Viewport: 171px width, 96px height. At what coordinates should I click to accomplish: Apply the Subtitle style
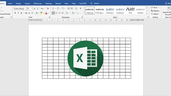tap(140, 11)
